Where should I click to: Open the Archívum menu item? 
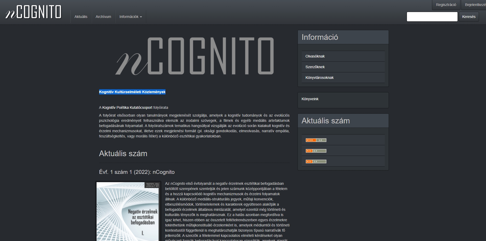[103, 17]
